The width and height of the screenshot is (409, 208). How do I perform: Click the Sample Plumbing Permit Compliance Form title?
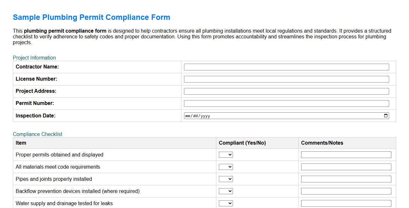point(91,17)
